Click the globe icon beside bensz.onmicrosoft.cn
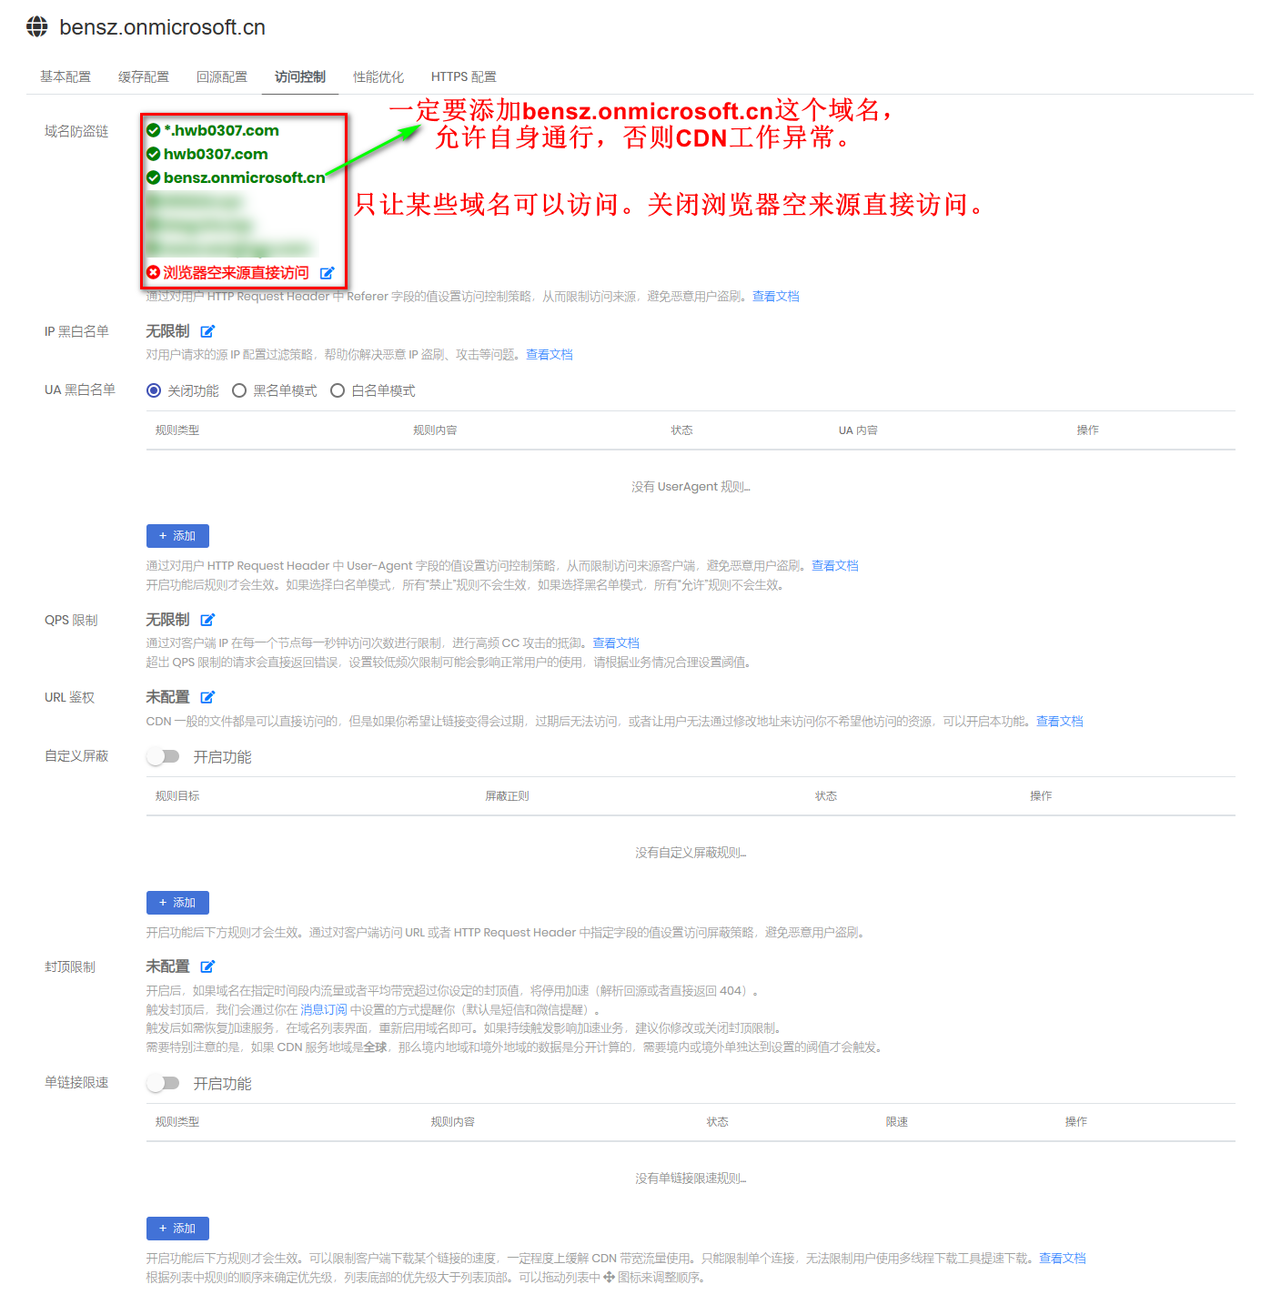 tap(36, 26)
